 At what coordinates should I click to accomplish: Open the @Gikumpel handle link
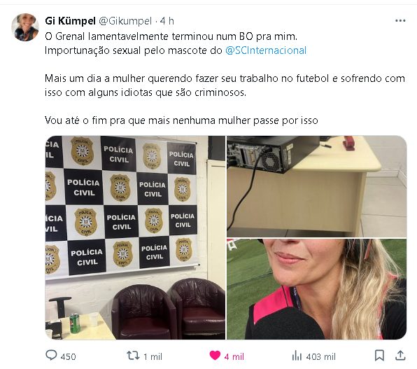[x=125, y=21]
